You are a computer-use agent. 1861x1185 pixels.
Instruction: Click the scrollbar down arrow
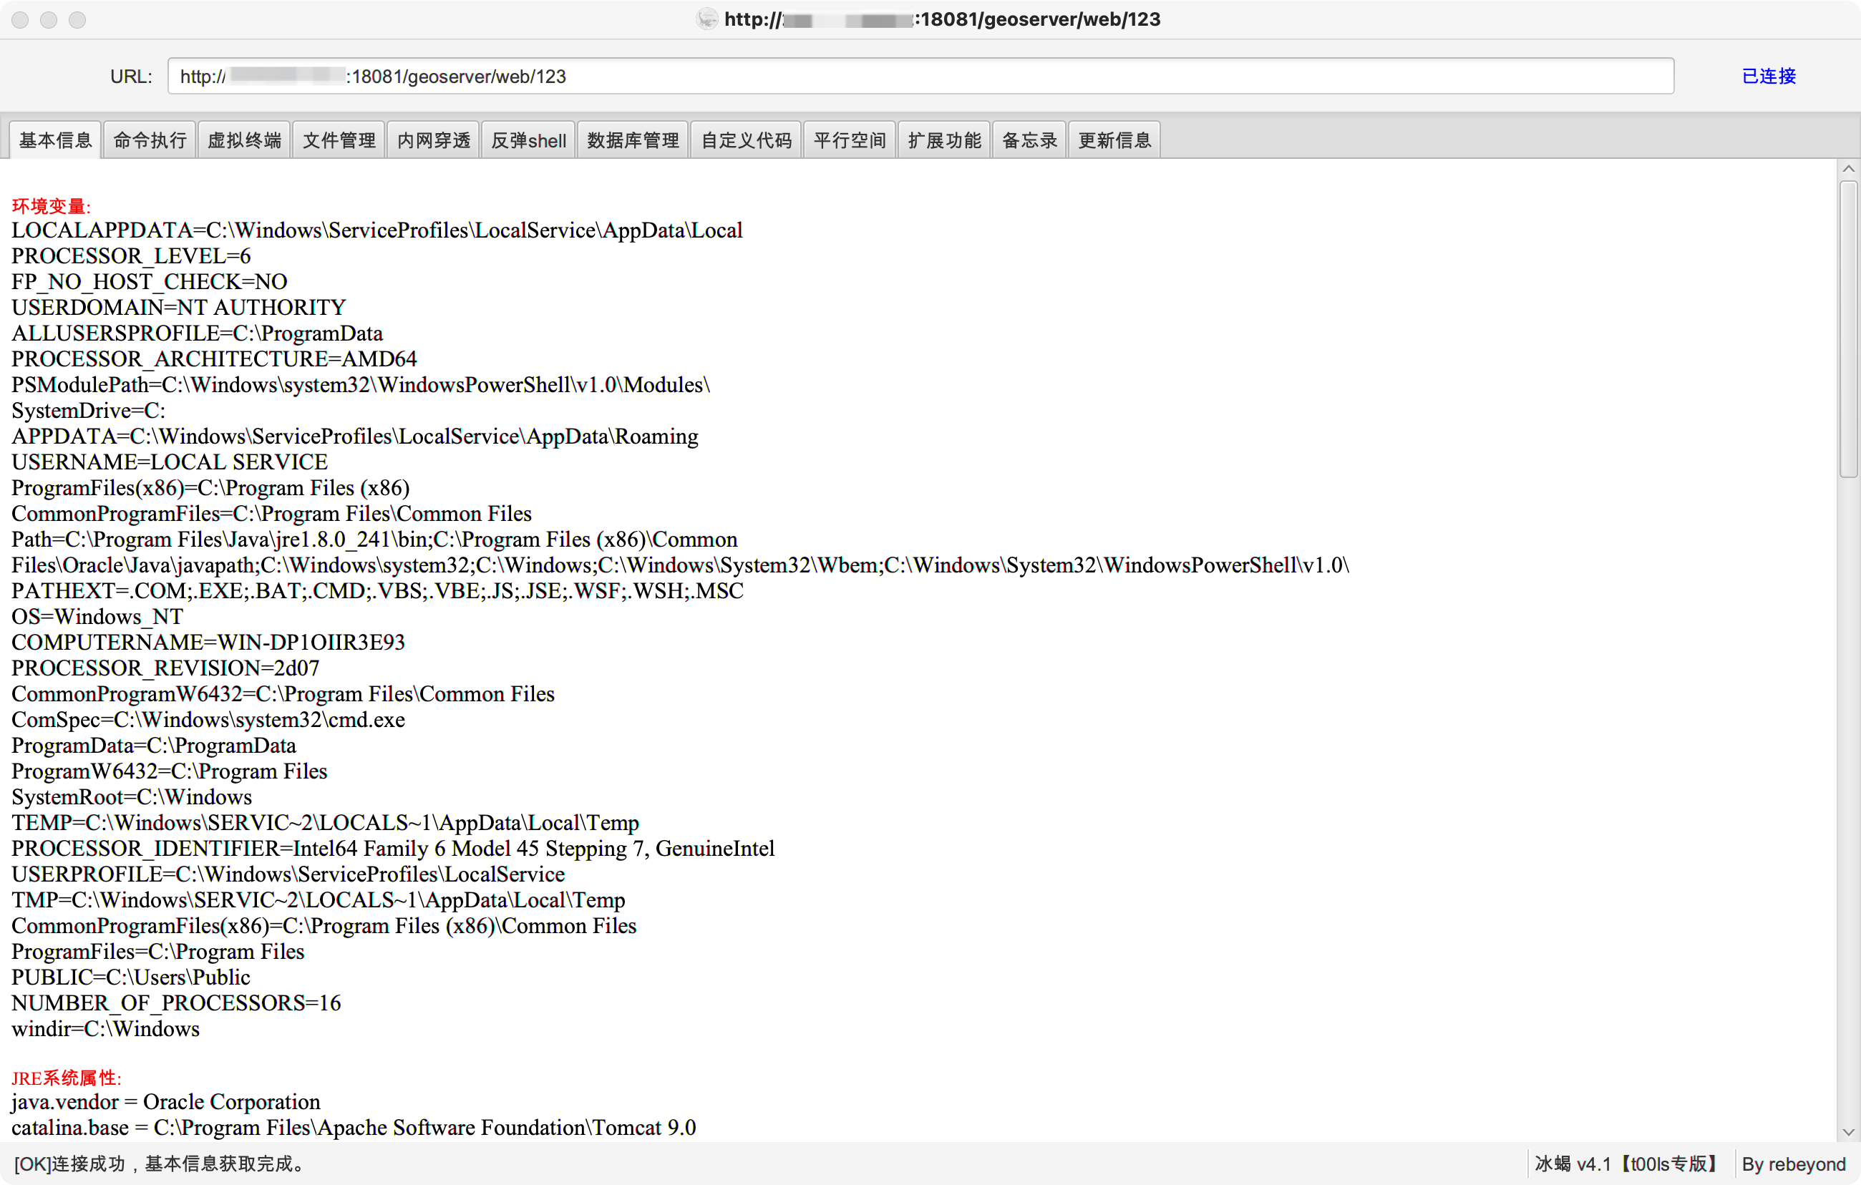tap(1848, 1133)
